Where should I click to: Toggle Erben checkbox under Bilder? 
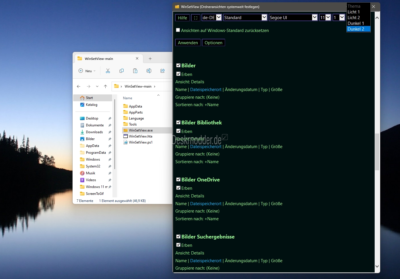pyautogui.click(x=178, y=74)
